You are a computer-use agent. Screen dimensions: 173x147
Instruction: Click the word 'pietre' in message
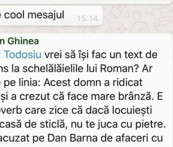(x=150, y=124)
